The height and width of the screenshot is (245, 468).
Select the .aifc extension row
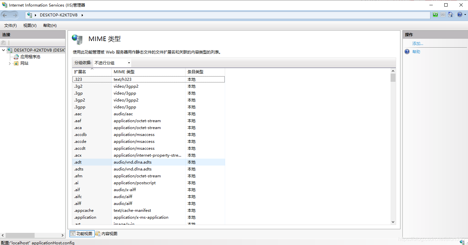(149, 197)
